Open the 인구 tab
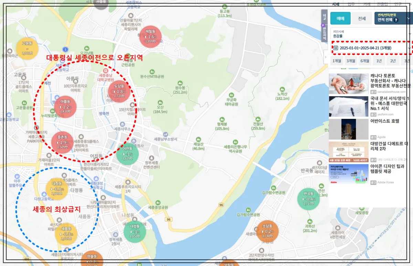413x266 pixels. [398, 4]
